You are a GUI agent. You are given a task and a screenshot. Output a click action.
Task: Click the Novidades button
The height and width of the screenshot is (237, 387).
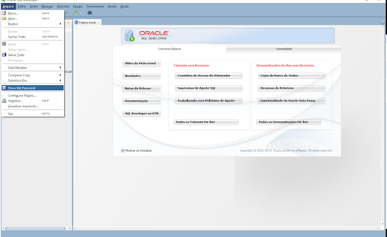pyautogui.click(x=141, y=76)
